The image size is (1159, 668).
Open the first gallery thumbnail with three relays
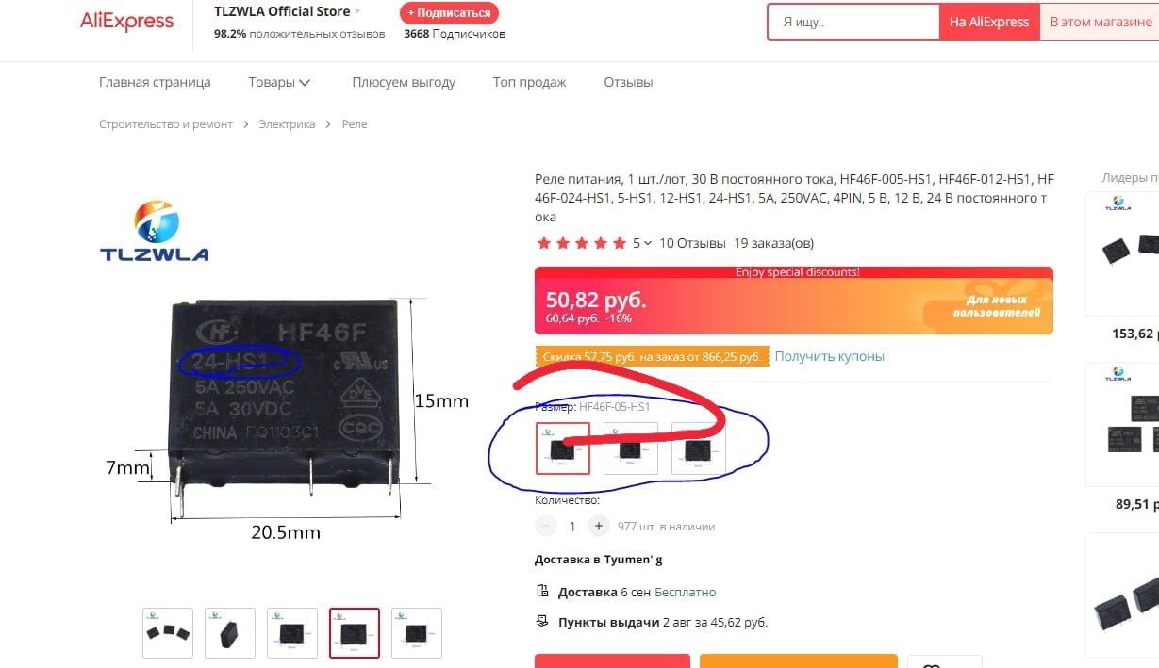click(168, 632)
